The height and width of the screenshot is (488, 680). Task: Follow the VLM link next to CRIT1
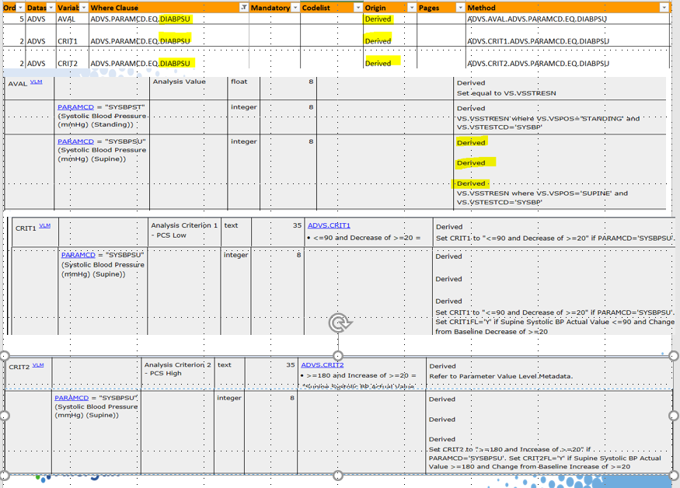pyautogui.click(x=44, y=225)
